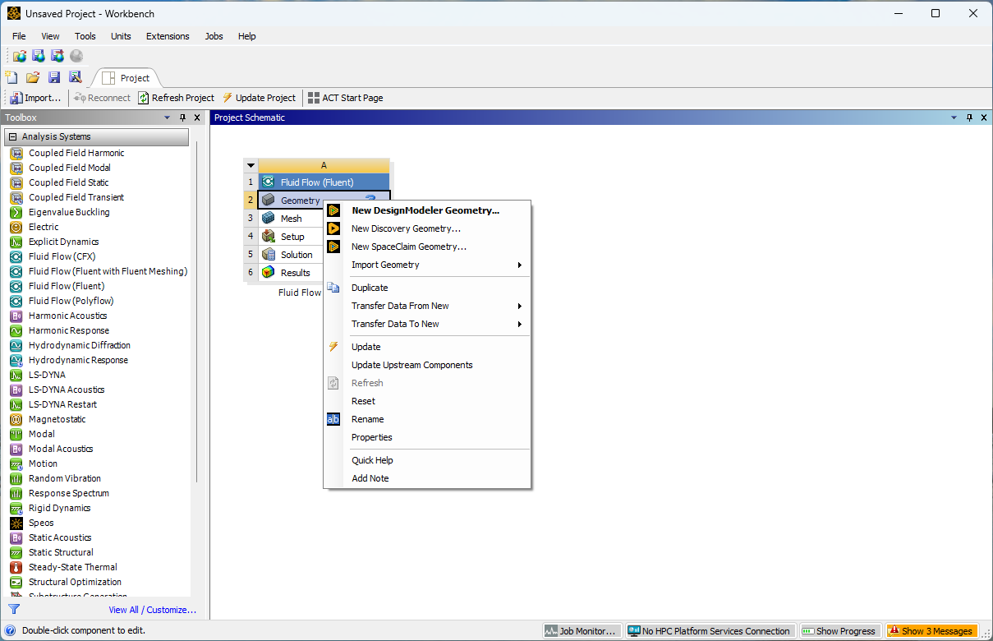993x641 pixels.
Task: Click the Refresh Project button
Action: tap(176, 98)
